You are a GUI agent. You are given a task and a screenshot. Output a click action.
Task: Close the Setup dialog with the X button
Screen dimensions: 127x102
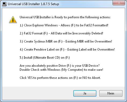119,3
